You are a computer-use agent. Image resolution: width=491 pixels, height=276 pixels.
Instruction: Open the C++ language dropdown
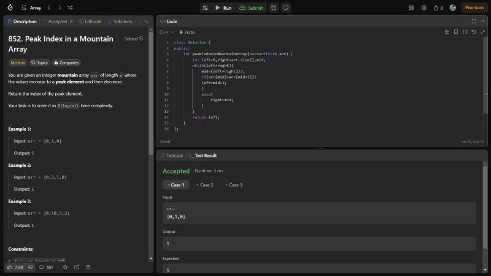pyautogui.click(x=166, y=32)
